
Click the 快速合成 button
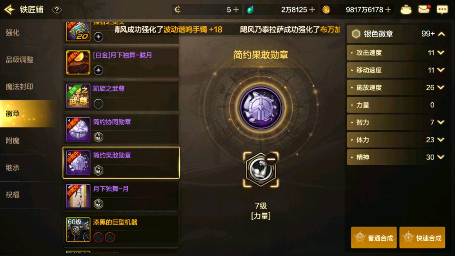pos(422,238)
